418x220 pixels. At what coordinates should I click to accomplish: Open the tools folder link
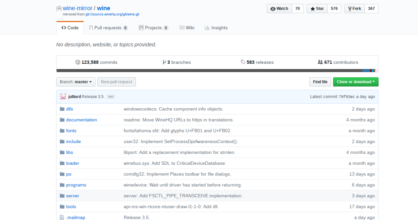[x=71, y=206]
